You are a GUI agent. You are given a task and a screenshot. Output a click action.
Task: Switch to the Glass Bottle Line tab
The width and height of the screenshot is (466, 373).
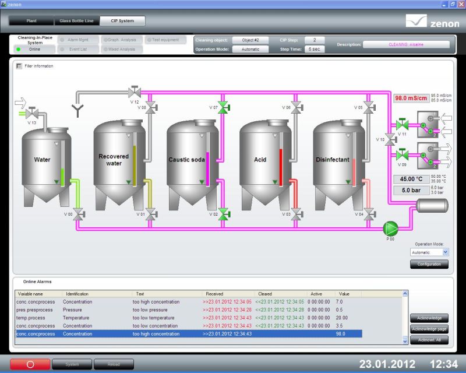[x=76, y=21]
